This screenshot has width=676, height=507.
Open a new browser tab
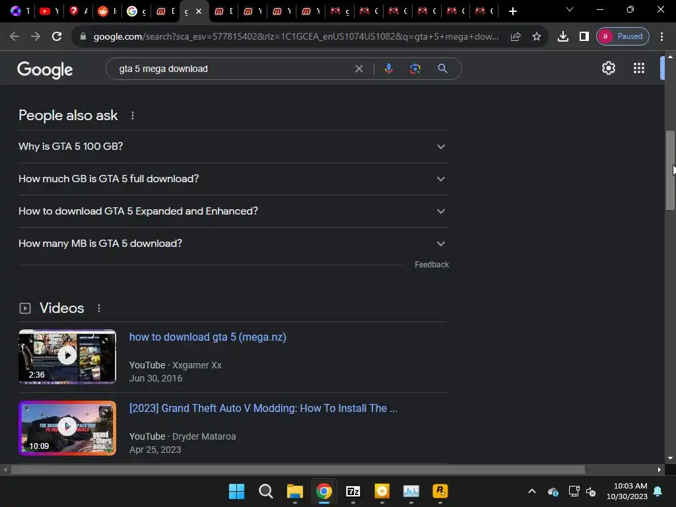[x=512, y=11]
